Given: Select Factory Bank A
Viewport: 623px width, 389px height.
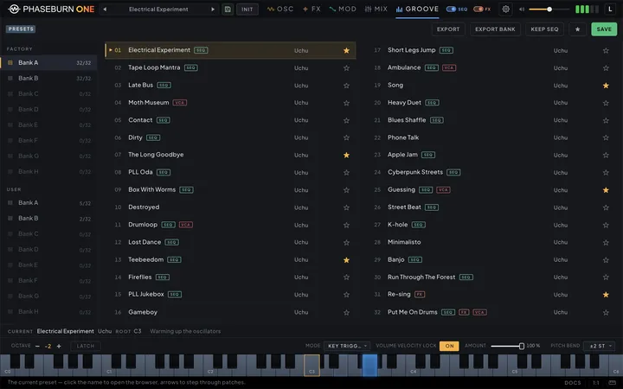Looking at the screenshot, I should tap(48, 63).
